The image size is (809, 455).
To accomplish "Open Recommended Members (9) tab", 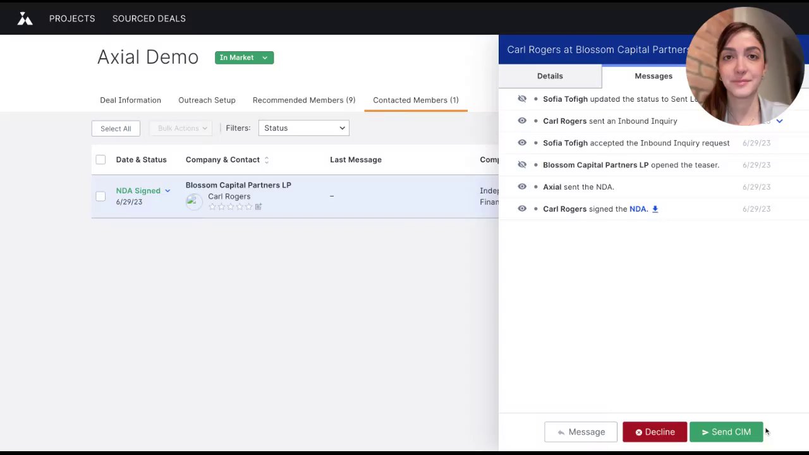I will tap(304, 100).
